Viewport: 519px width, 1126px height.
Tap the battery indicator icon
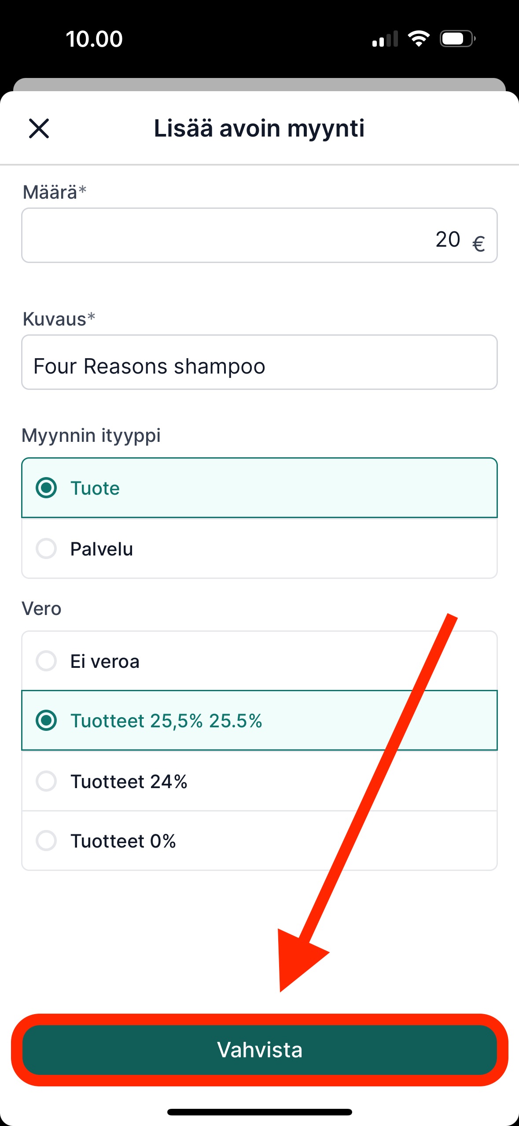457,39
